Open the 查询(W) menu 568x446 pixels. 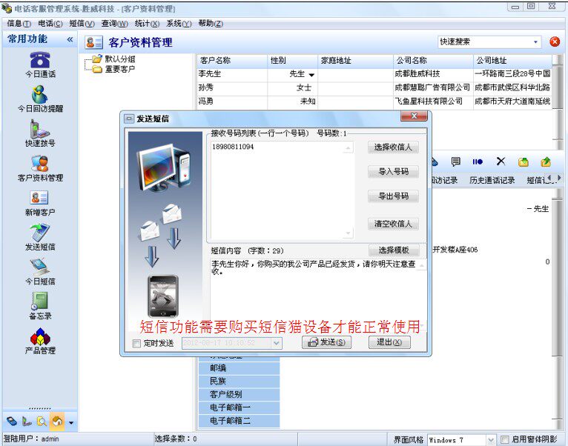pyautogui.click(x=114, y=24)
